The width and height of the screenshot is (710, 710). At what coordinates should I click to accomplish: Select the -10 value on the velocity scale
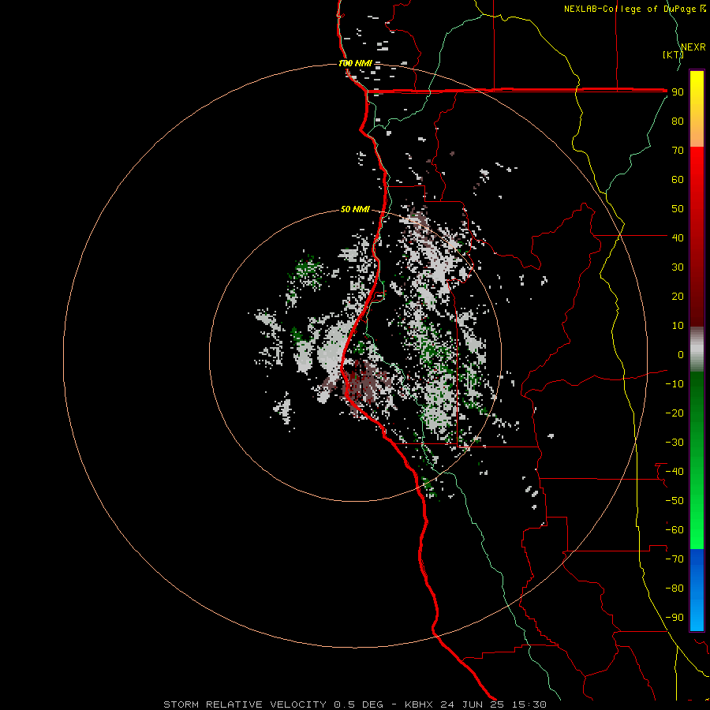tap(674, 384)
